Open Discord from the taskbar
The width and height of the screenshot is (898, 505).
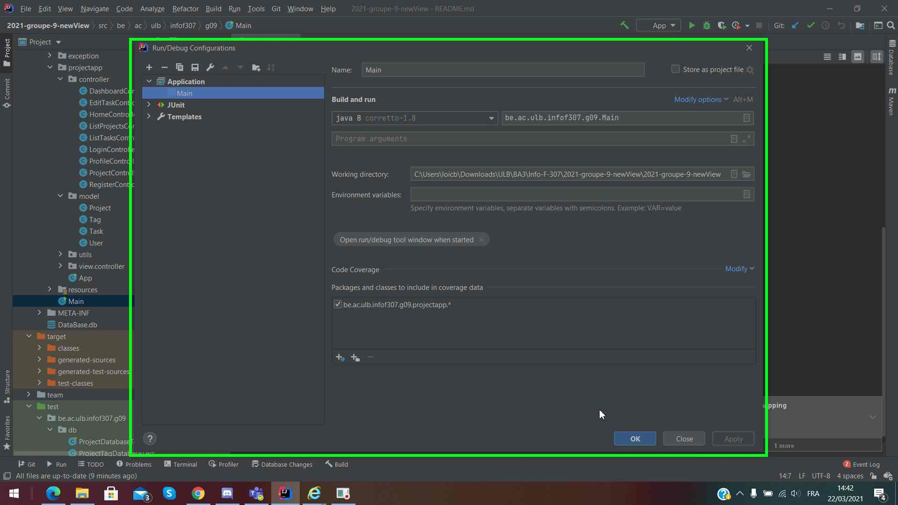pyautogui.click(x=227, y=493)
